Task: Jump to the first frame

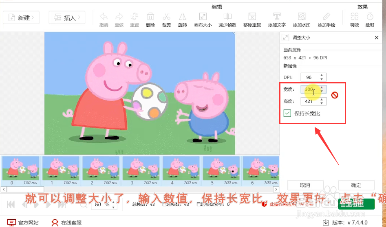Action: 11,204
